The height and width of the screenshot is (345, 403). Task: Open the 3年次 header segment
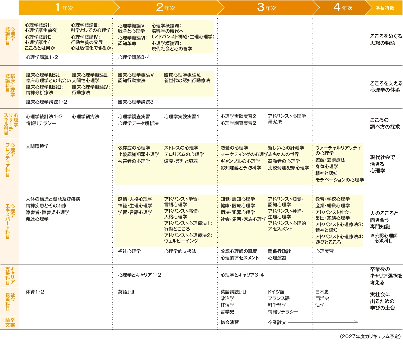(266, 8)
